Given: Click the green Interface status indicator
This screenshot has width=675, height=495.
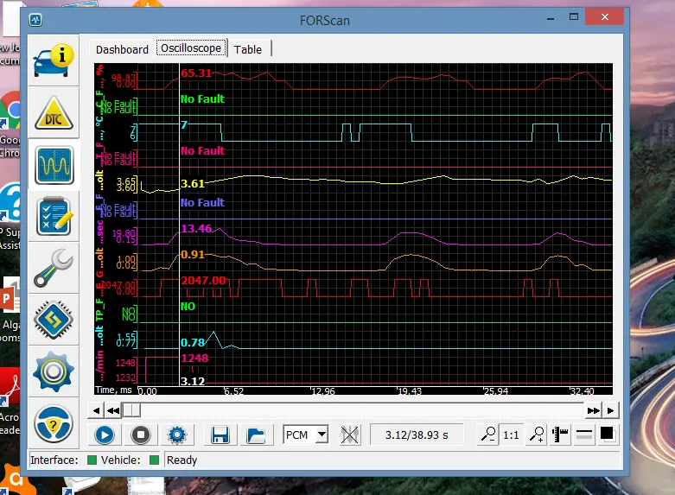Looking at the screenshot, I should click(92, 460).
